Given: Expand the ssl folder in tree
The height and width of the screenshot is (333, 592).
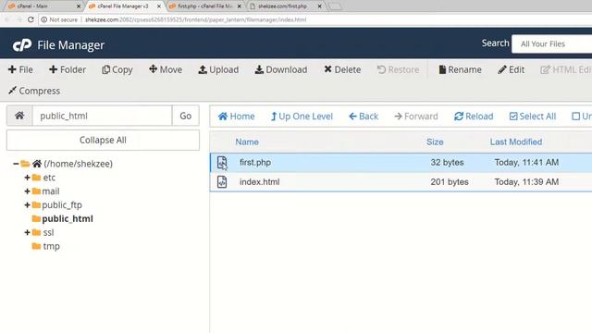Looking at the screenshot, I should click(x=27, y=232).
